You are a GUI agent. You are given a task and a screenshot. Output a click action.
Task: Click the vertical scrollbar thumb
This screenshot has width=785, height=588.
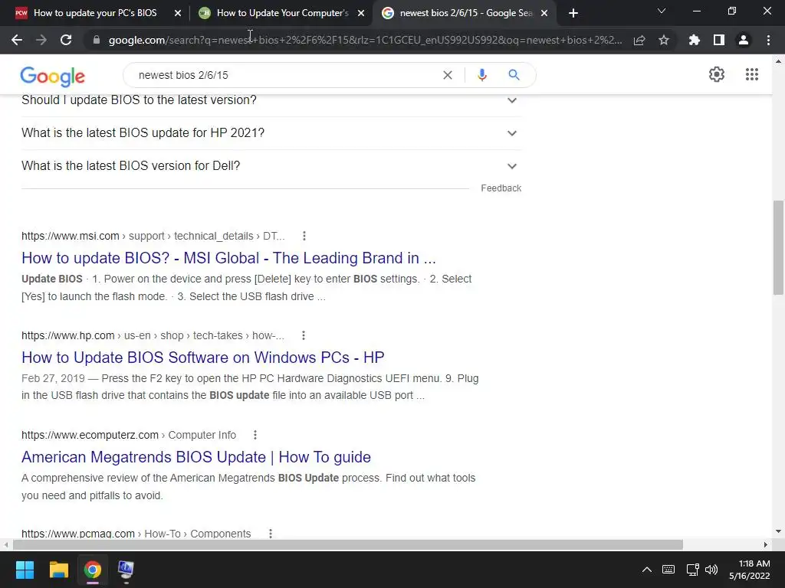pyautogui.click(x=778, y=247)
